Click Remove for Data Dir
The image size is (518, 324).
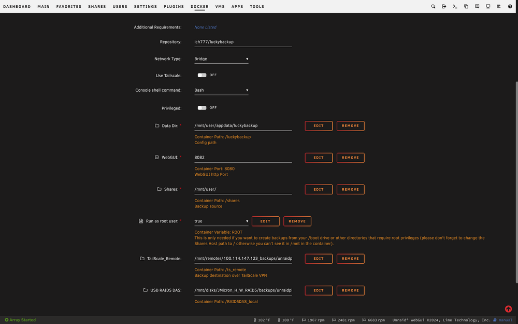click(x=350, y=125)
